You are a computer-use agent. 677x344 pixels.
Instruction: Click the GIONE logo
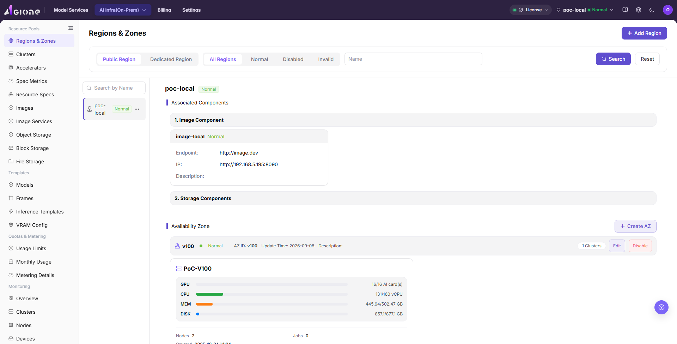22,10
